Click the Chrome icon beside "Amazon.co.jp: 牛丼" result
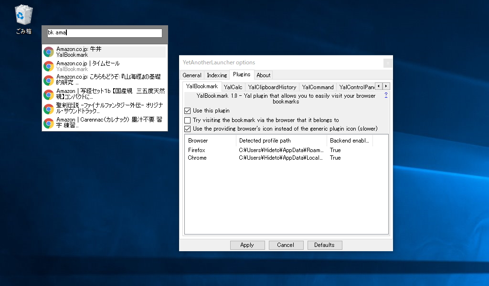 48,51
